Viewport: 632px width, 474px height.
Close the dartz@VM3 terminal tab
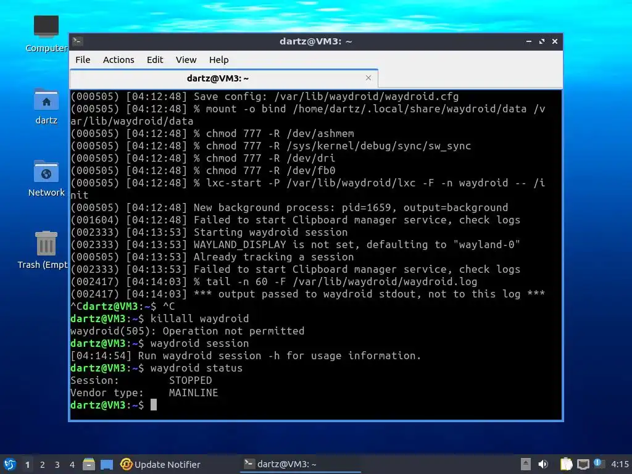click(368, 78)
